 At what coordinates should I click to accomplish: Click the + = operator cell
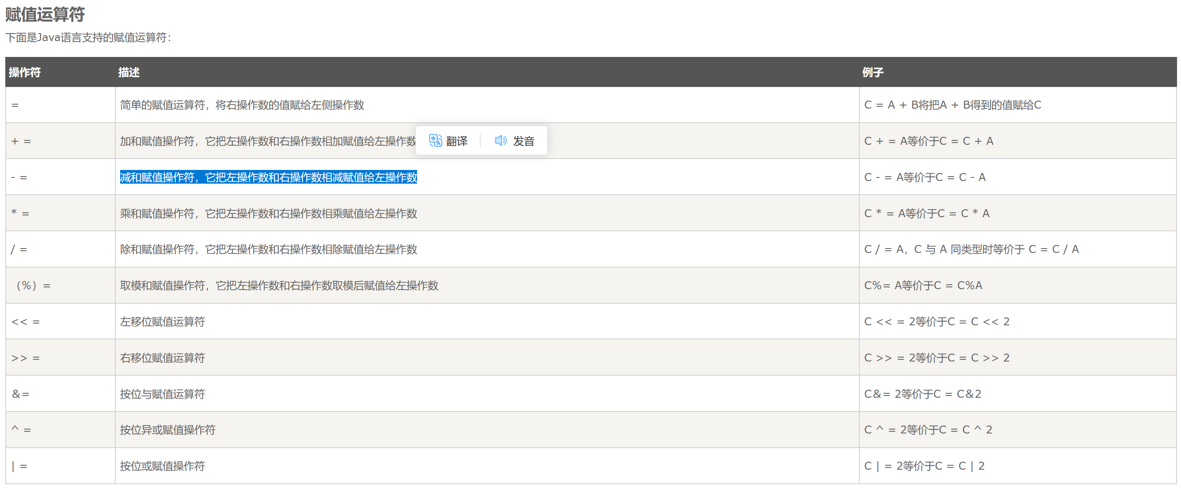click(21, 142)
